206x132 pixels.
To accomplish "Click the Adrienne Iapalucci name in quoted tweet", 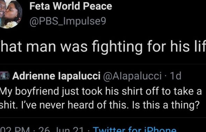I will pyautogui.click(x=56, y=76).
